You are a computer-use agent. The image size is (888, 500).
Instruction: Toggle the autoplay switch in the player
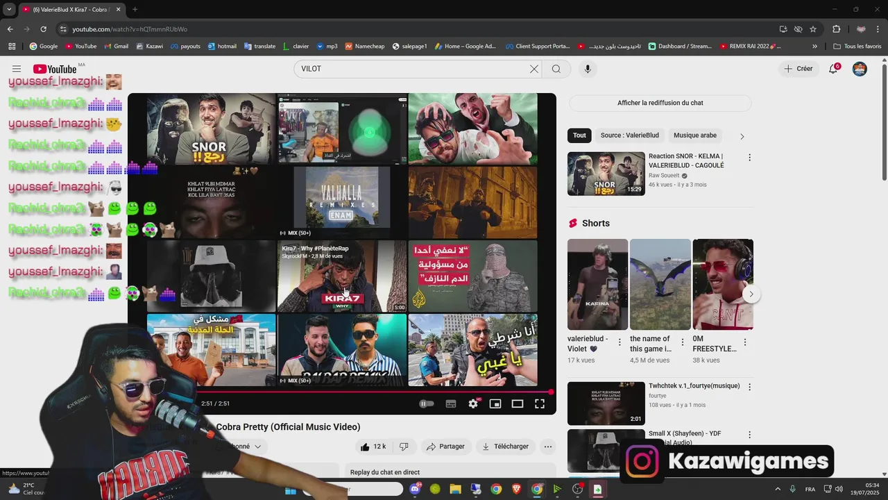427,403
